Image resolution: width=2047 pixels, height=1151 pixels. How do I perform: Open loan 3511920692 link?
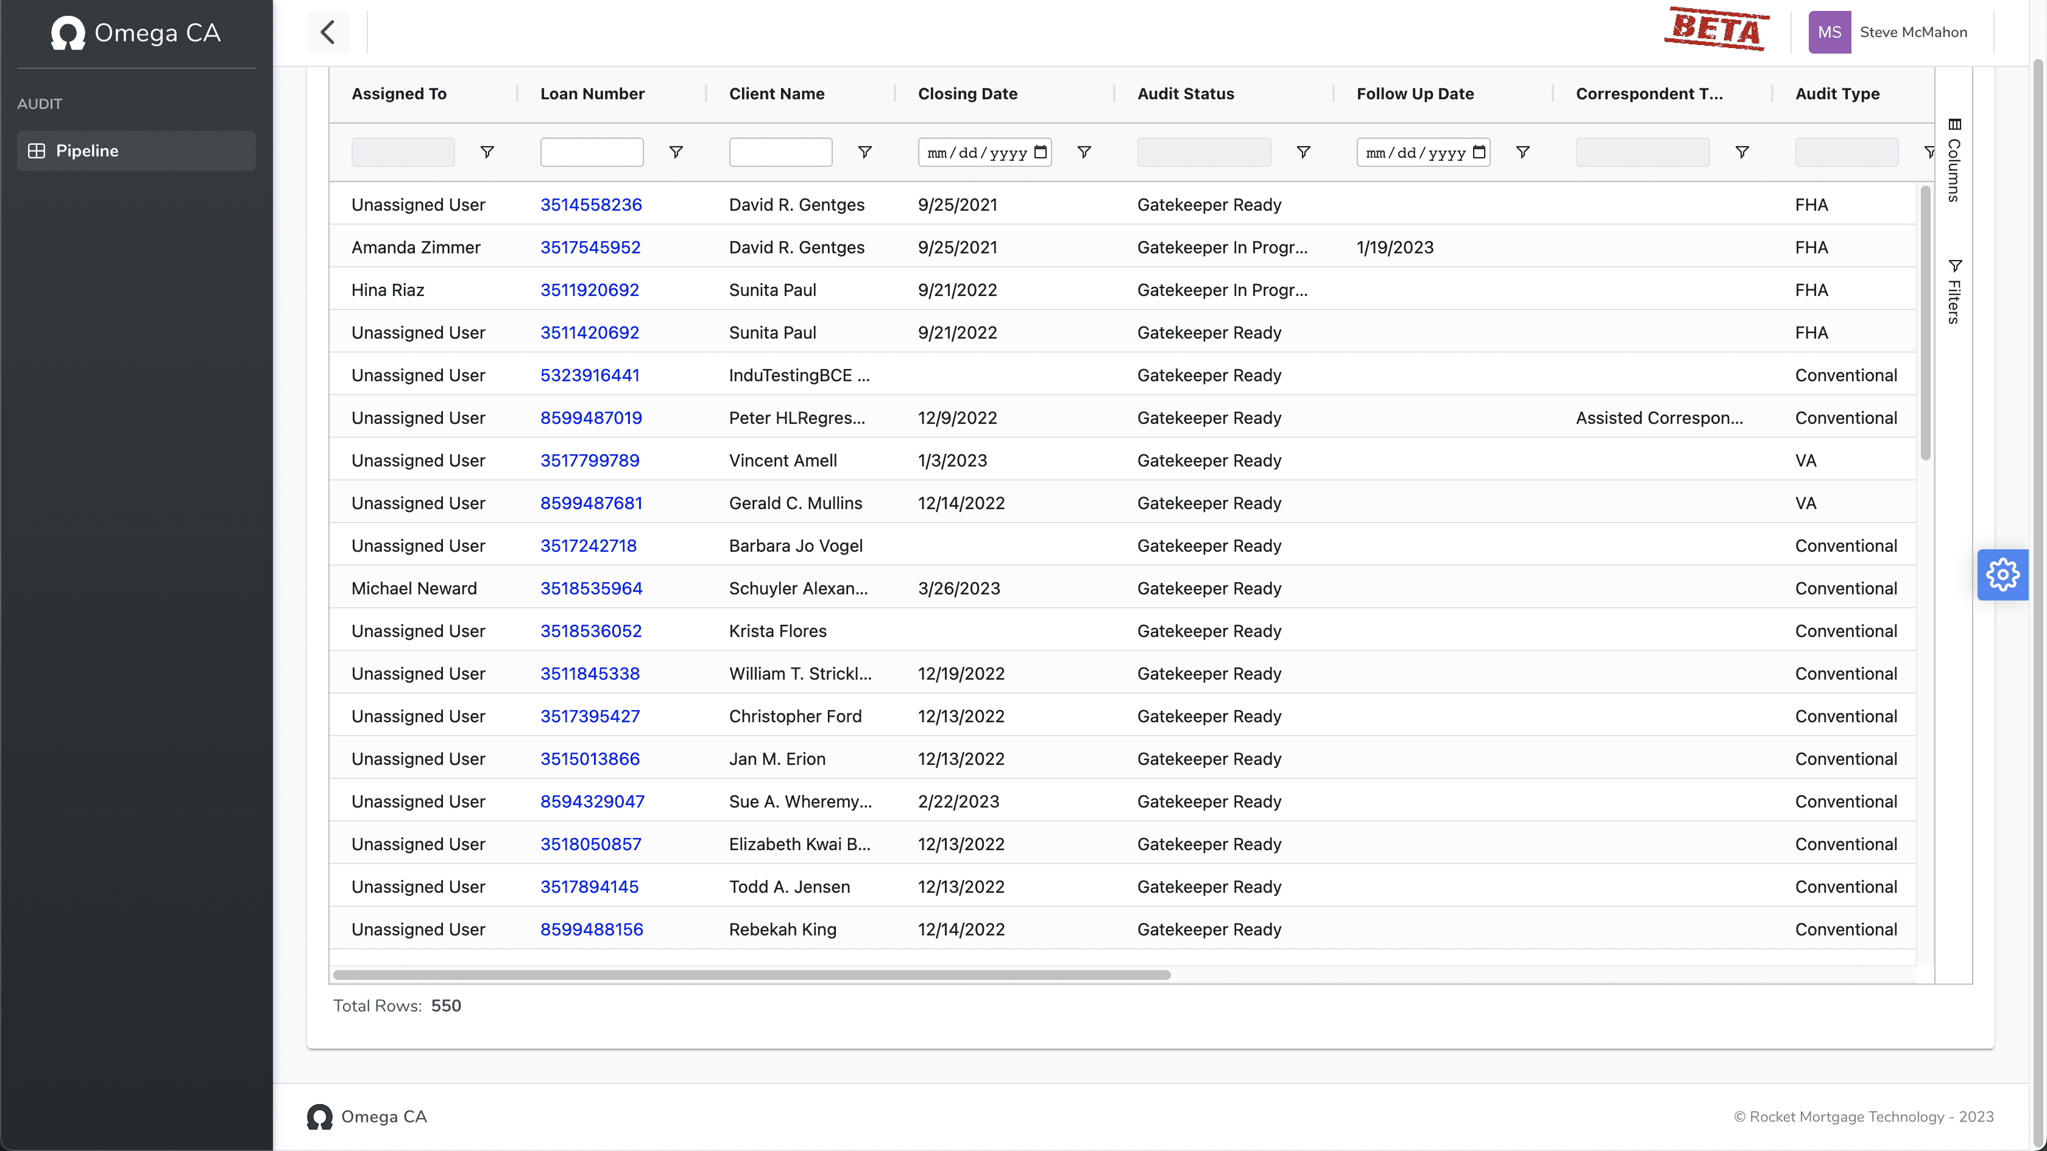click(x=589, y=290)
